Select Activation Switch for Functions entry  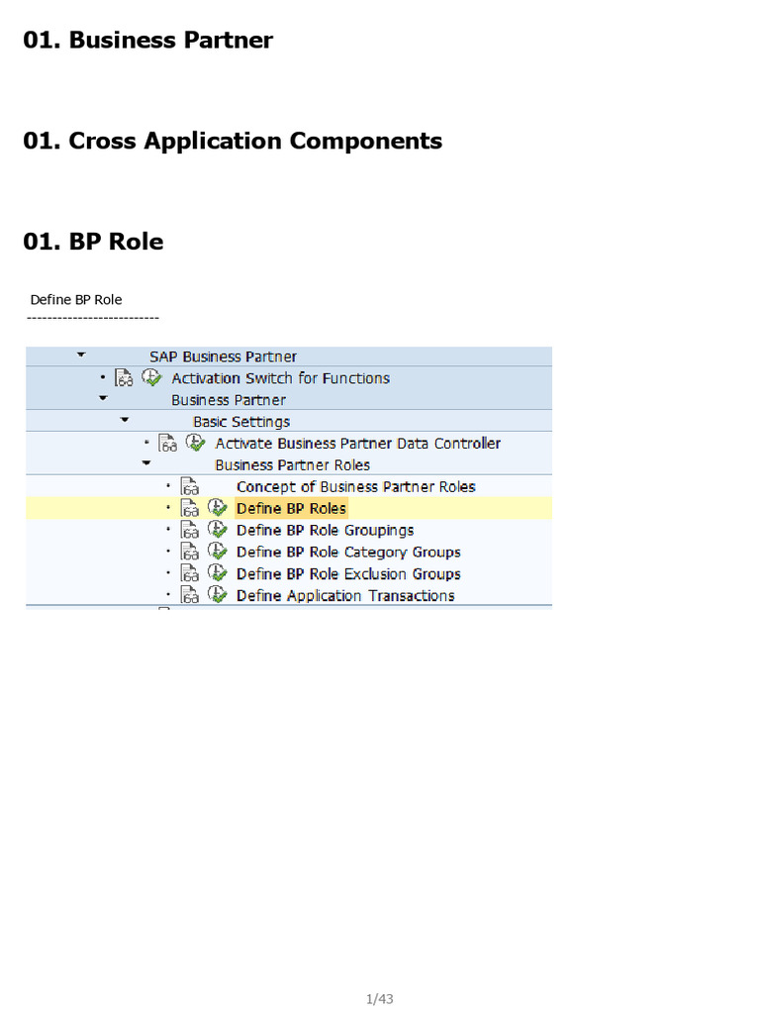[280, 378]
